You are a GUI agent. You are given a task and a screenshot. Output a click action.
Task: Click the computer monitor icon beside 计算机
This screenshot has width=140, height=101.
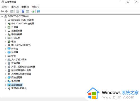[x=9, y=49]
